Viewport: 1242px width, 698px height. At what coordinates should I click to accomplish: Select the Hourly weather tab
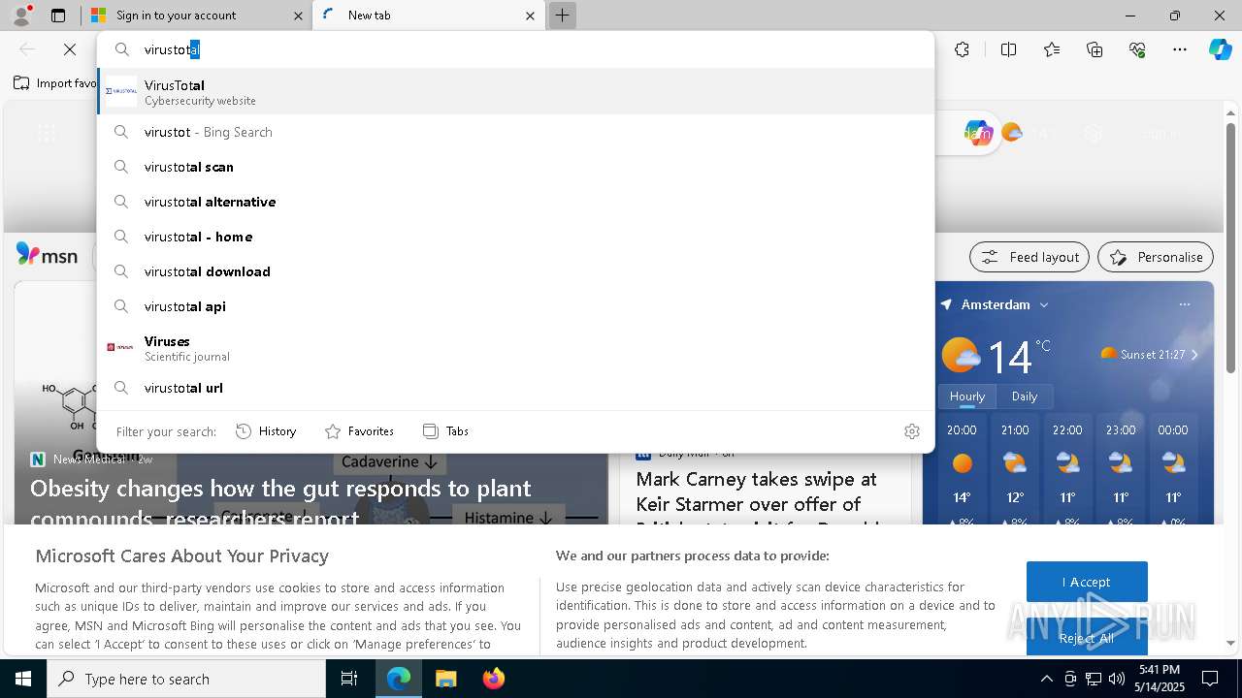coord(966,397)
